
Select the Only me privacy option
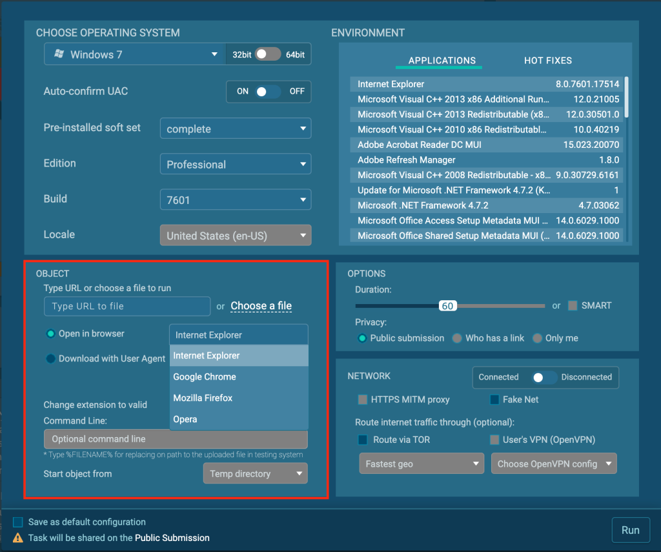pos(537,338)
